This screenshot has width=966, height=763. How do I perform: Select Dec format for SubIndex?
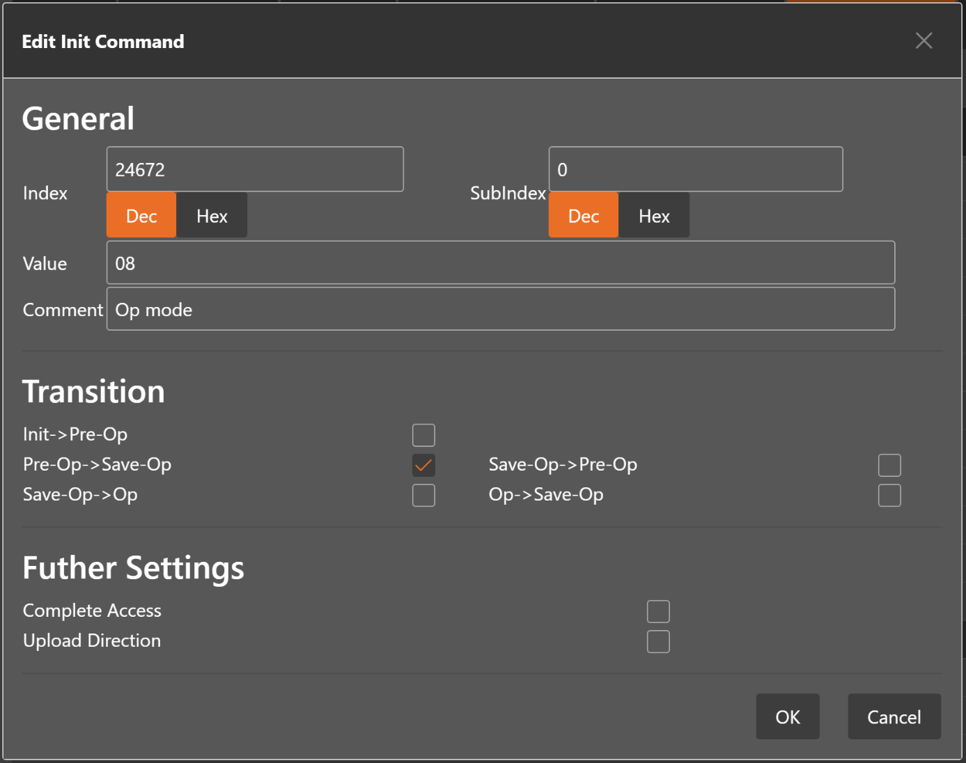[584, 216]
